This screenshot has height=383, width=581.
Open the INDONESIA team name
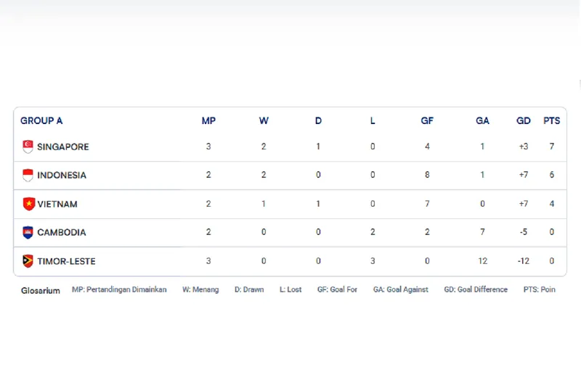click(62, 175)
